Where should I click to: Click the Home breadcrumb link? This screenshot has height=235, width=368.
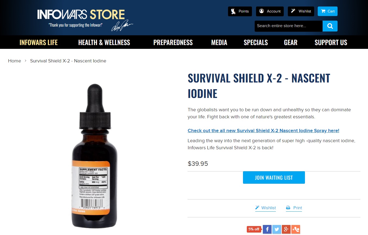coord(14,61)
